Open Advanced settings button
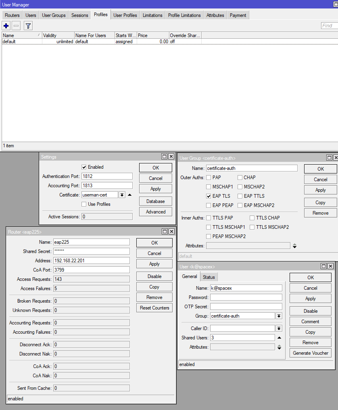This screenshot has height=410, width=338. (156, 212)
